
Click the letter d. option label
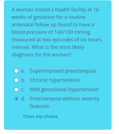coord(23,99)
